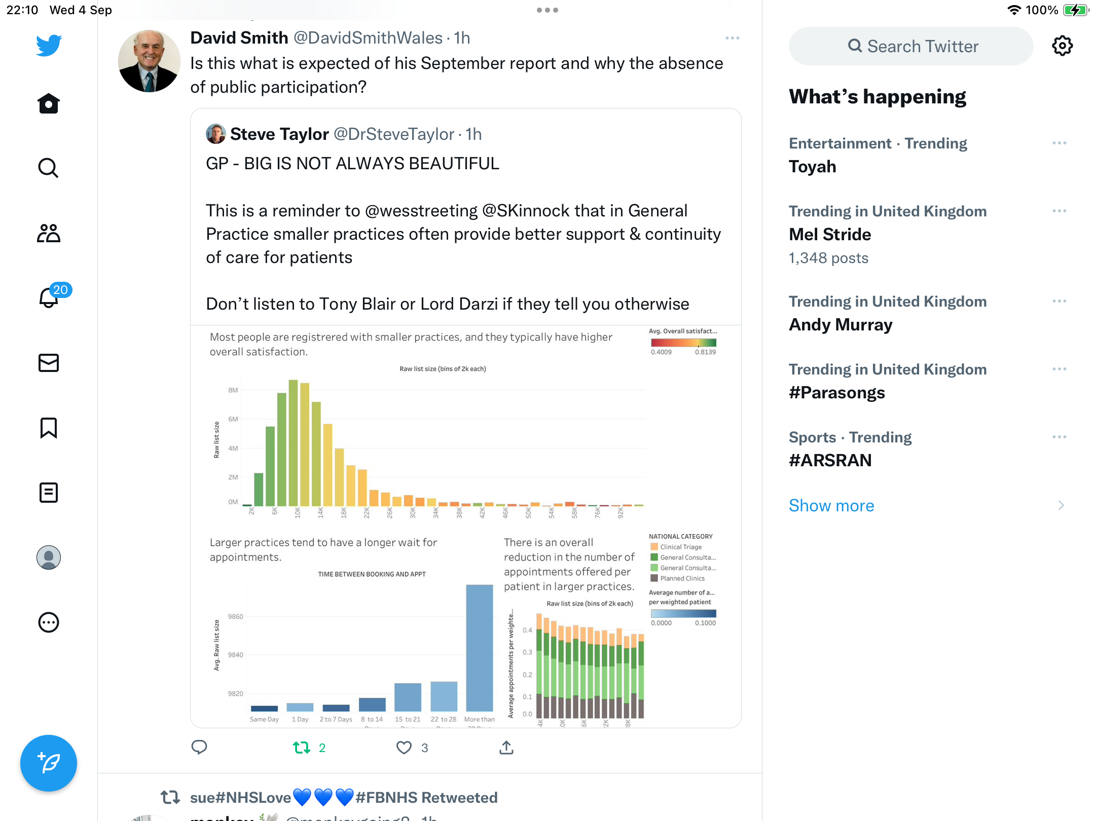The image size is (1095, 821).
Task: Open options for Andy Murray trend
Action: tap(1060, 301)
